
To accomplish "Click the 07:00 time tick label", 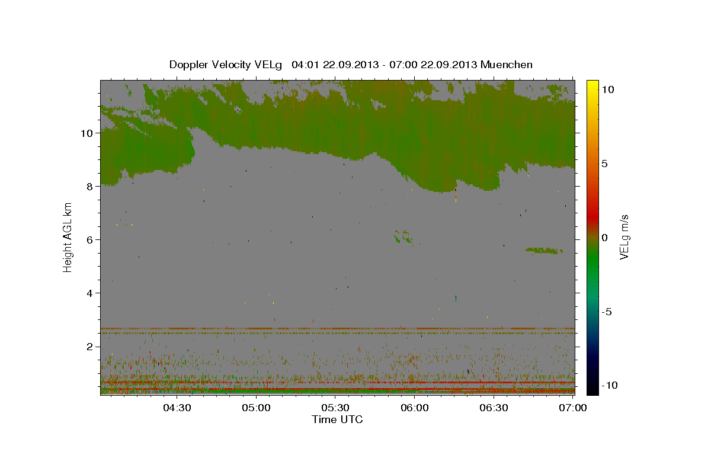I will click(573, 408).
